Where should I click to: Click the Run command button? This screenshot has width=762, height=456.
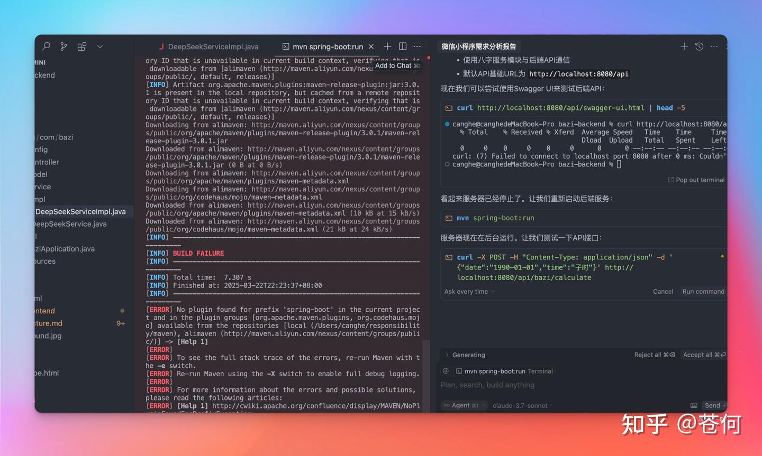coord(703,291)
